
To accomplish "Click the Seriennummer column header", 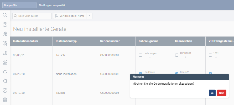I will point(110,41).
